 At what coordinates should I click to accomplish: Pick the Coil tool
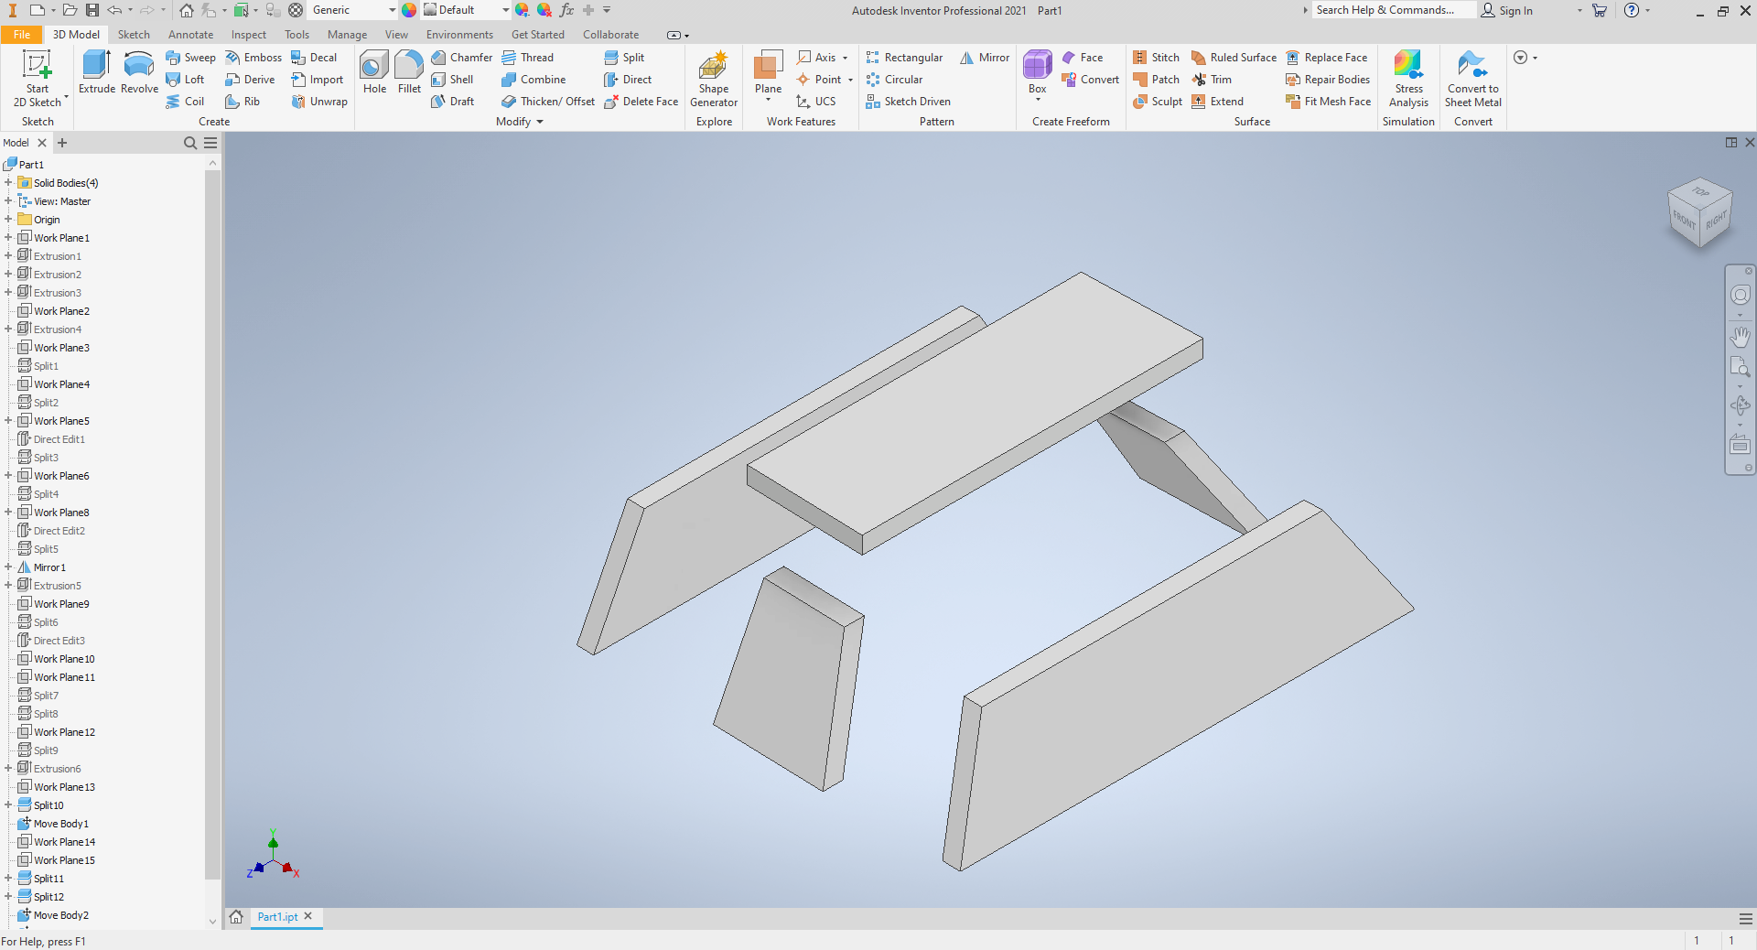tap(185, 102)
